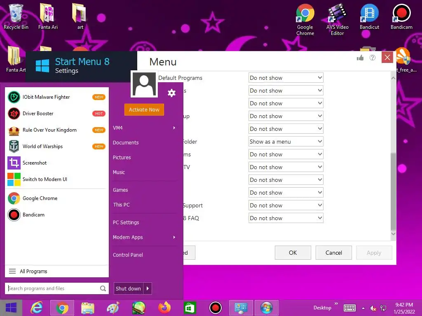Viewport: 422px width, 316px height.
Task: Open dropdown for the row ending 'TV'
Action: point(286,167)
